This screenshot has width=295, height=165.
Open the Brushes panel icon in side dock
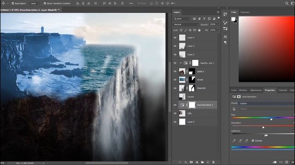point(225,23)
